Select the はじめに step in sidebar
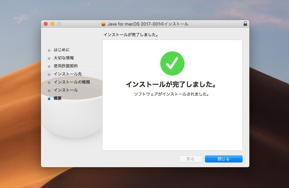289x188 pixels. pyautogui.click(x=61, y=50)
